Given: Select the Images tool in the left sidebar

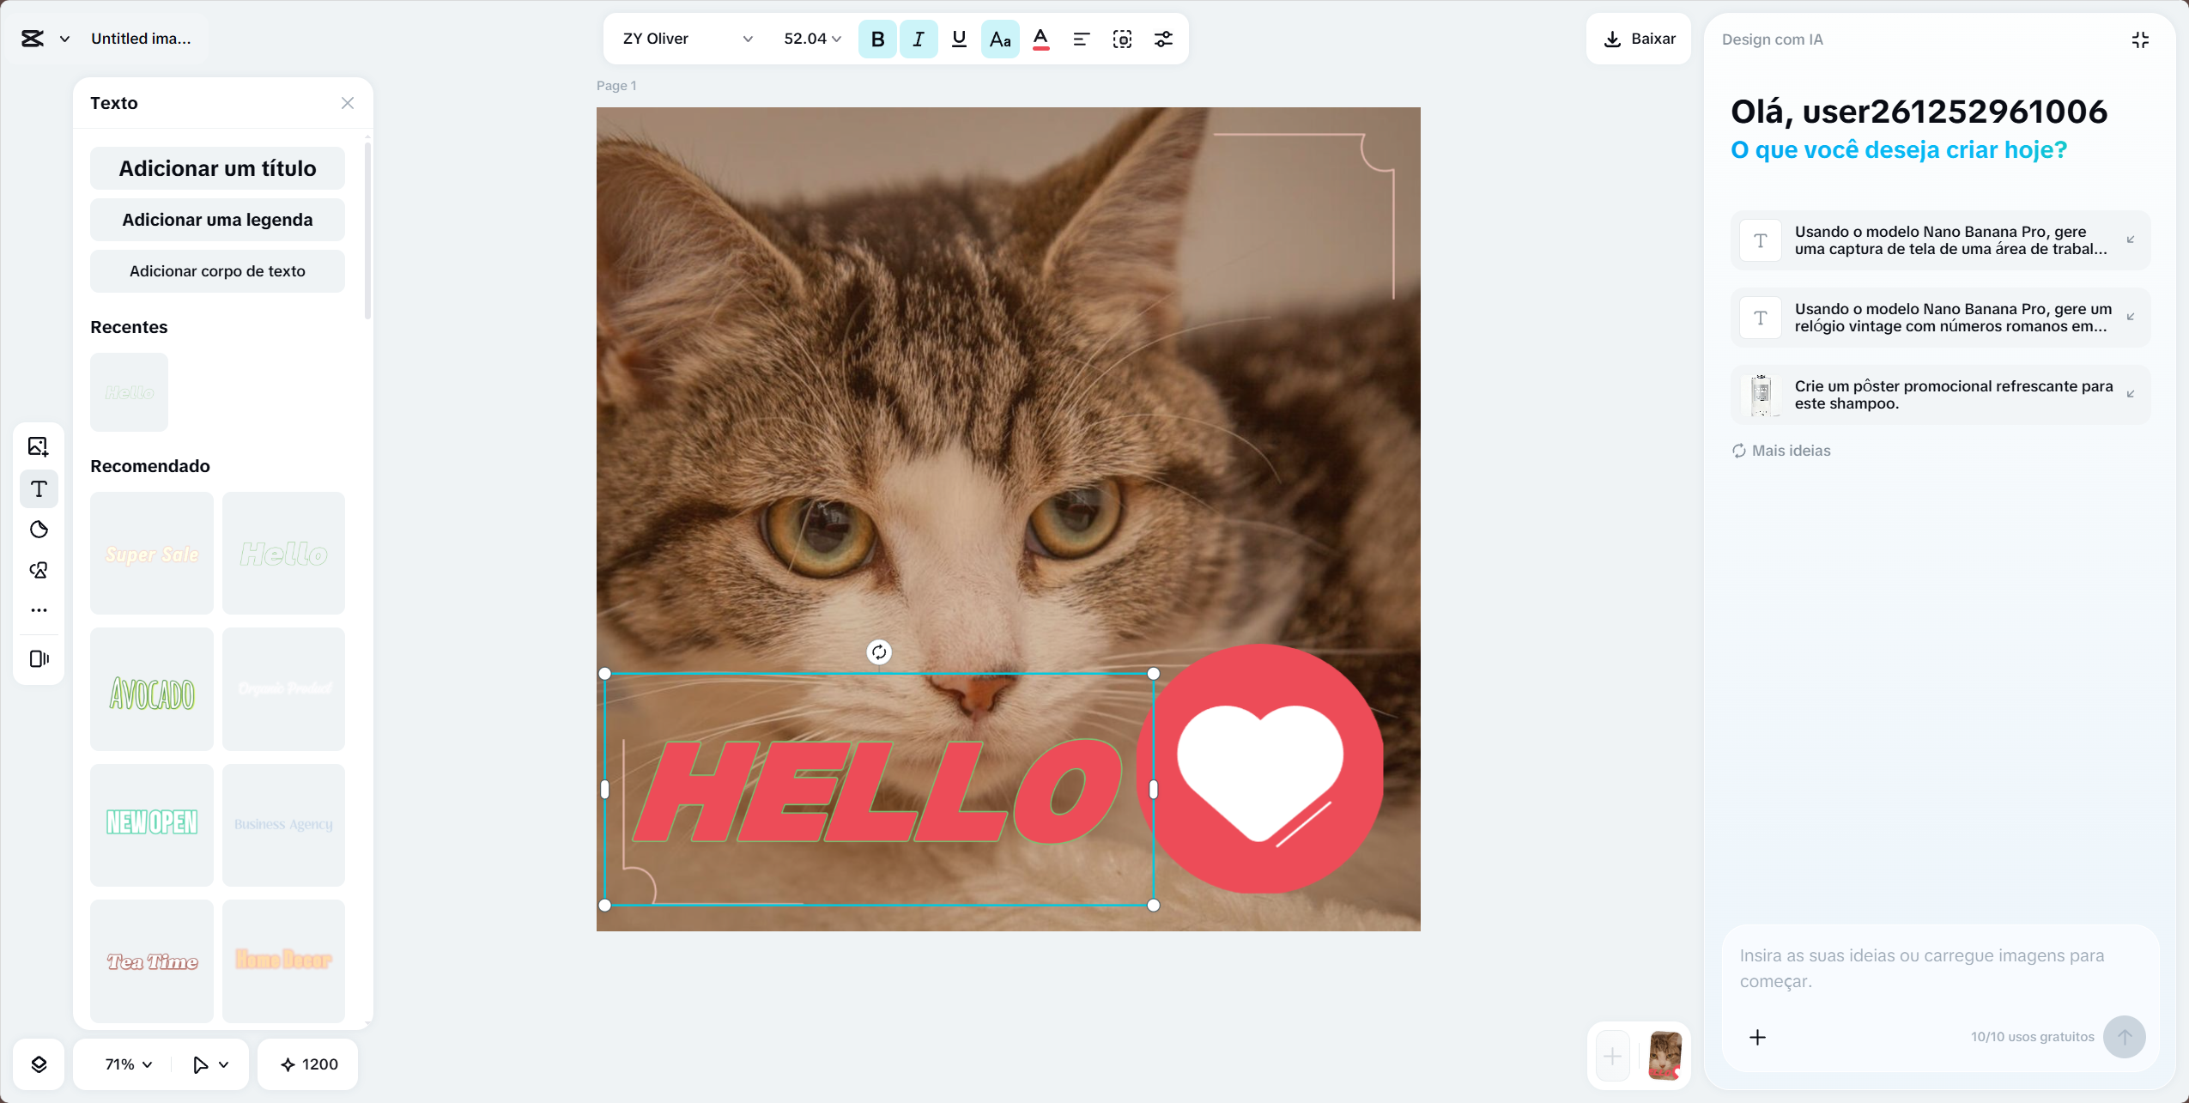Looking at the screenshot, I should tap(38, 445).
